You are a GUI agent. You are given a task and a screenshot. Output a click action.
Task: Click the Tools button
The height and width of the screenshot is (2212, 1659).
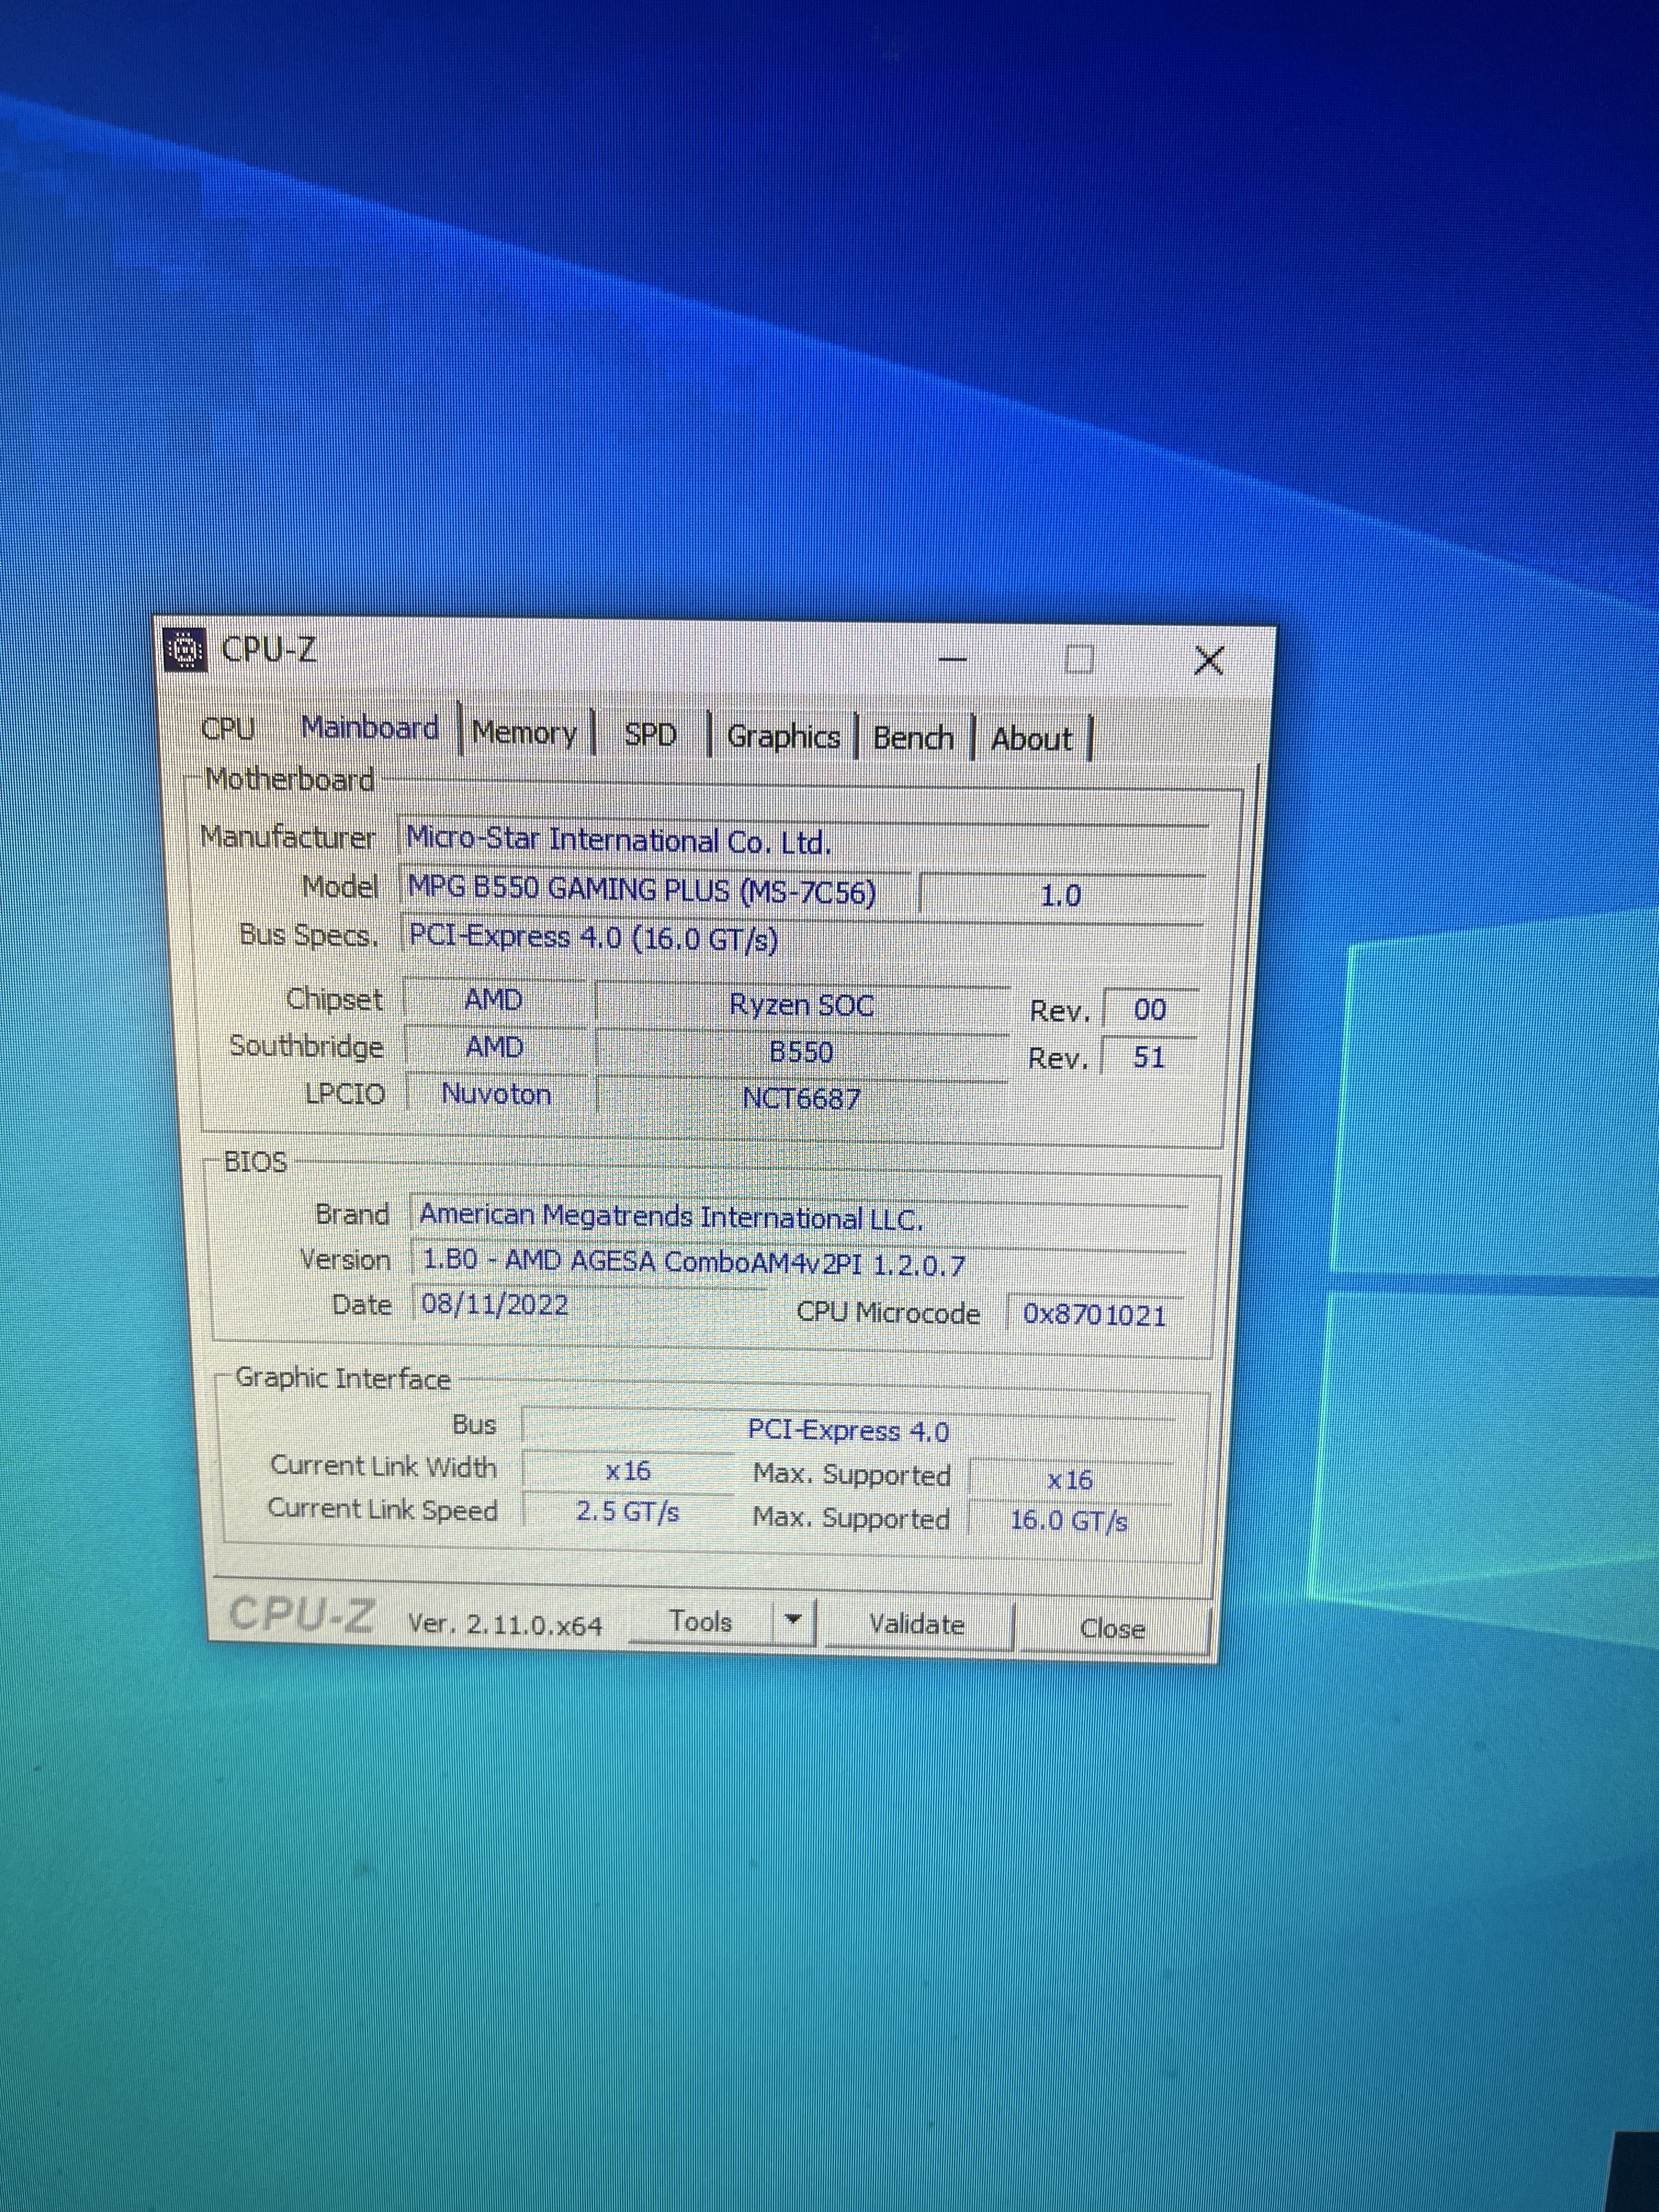point(701,1621)
